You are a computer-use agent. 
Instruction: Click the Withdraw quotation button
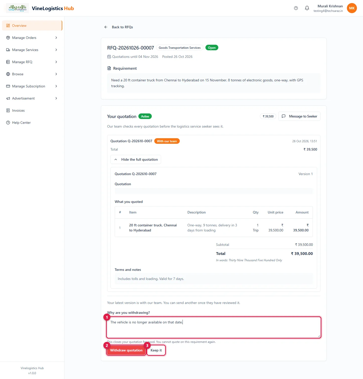pyautogui.click(x=126, y=350)
